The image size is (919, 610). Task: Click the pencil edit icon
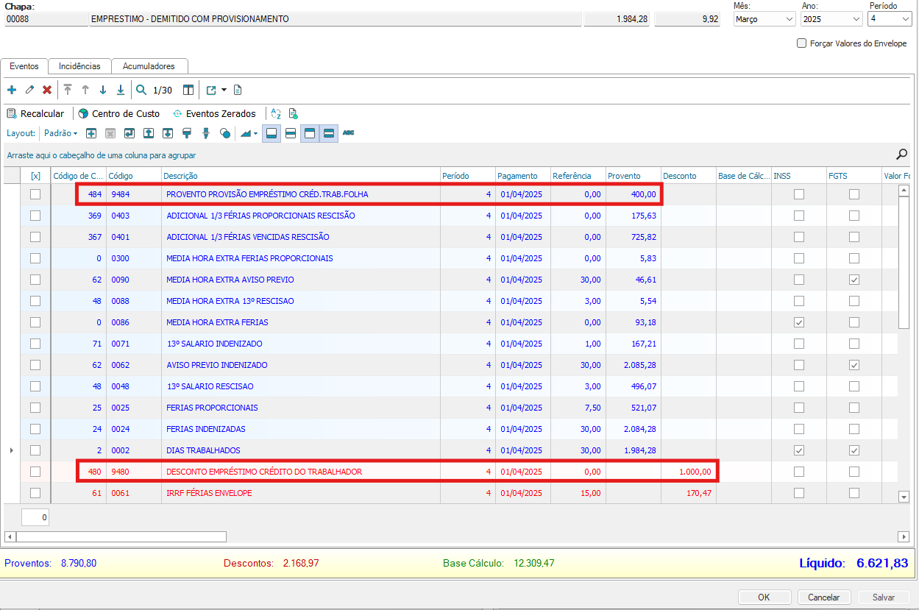tap(29, 90)
